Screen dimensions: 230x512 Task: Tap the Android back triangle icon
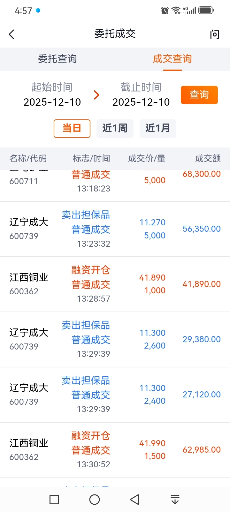pyautogui.click(x=135, y=500)
